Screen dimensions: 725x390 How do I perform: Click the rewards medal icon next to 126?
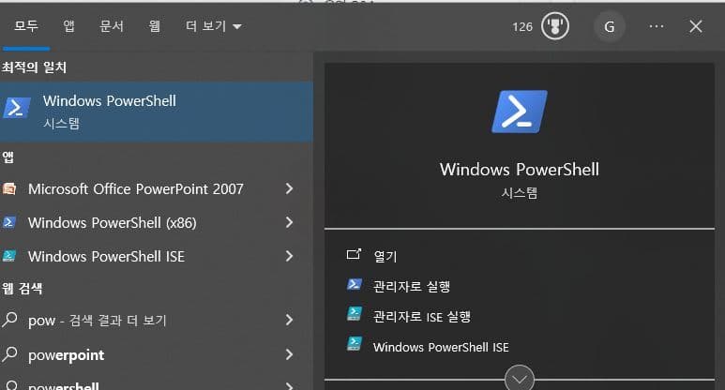click(x=555, y=26)
